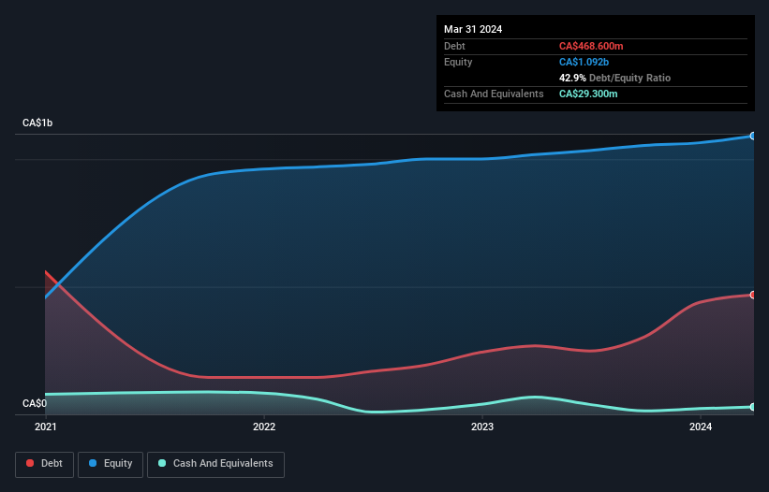Click the Debt label in tooltip
The image size is (769, 492).
[454, 46]
